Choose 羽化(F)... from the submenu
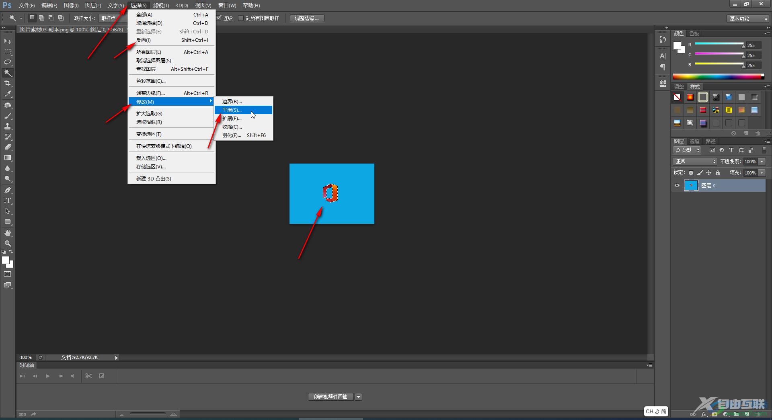Screen dimensions: 772x420 click(244, 135)
